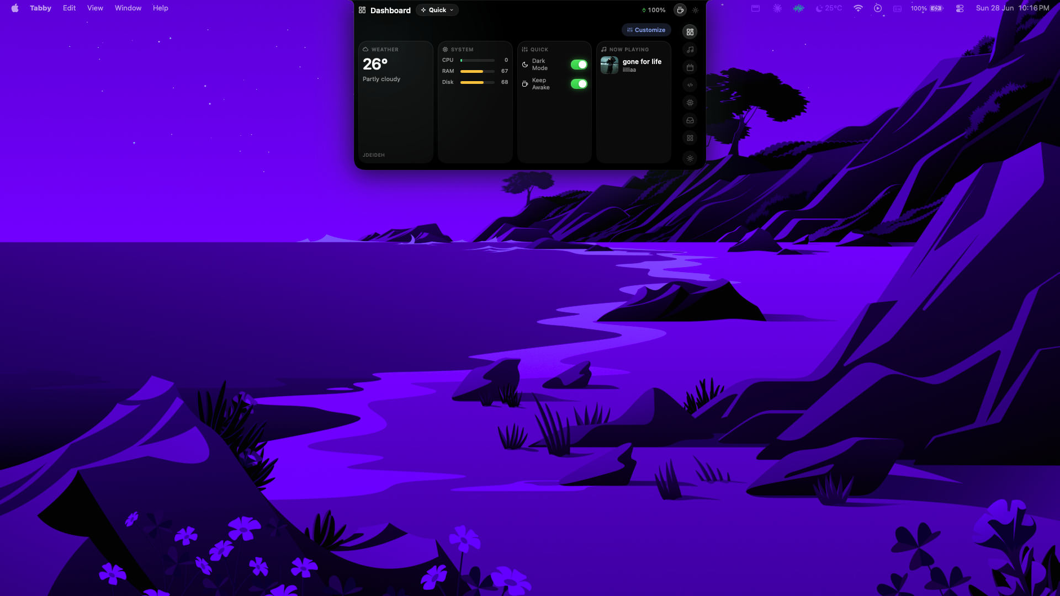Click the album art thumbnail
The height and width of the screenshot is (596, 1060).
pyautogui.click(x=609, y=65)
